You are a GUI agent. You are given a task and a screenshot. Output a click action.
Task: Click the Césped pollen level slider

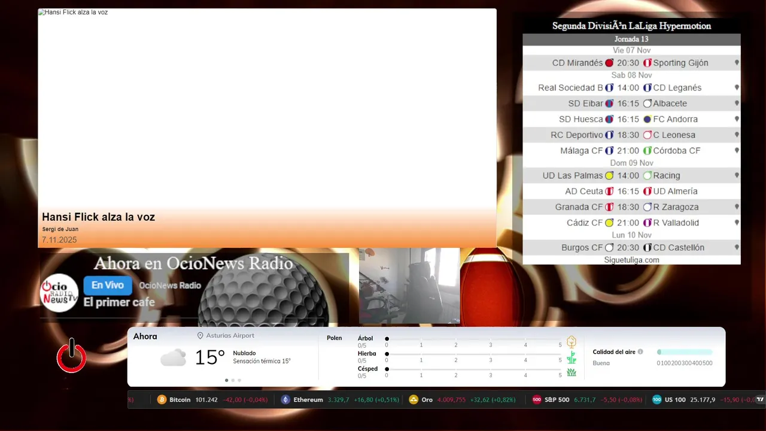coord(473,369)
